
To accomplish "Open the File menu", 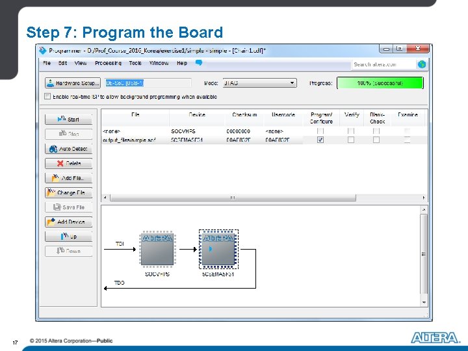I will [x=47, y=63].
